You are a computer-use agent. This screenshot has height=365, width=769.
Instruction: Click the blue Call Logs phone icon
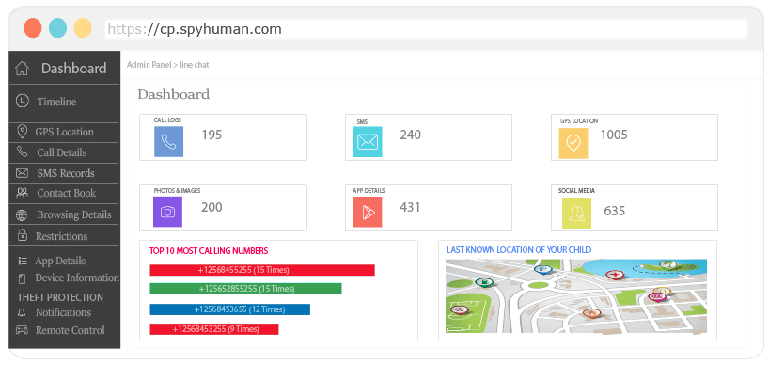point(168,142)
